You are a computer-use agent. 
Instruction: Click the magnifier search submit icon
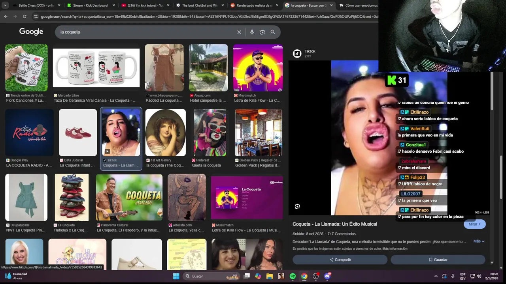coord(273,32)
